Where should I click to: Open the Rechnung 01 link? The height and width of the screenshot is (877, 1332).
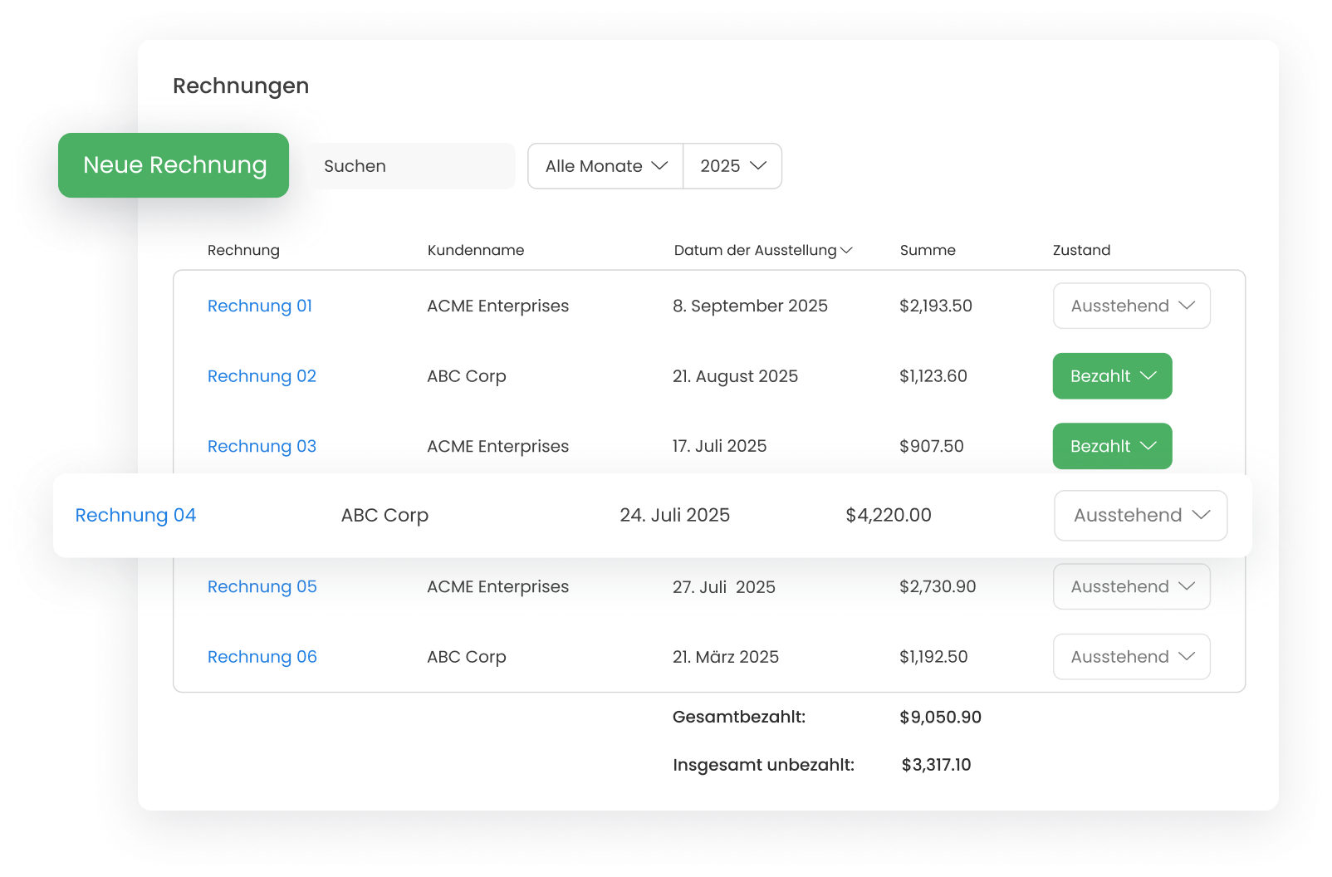point(260,306)
